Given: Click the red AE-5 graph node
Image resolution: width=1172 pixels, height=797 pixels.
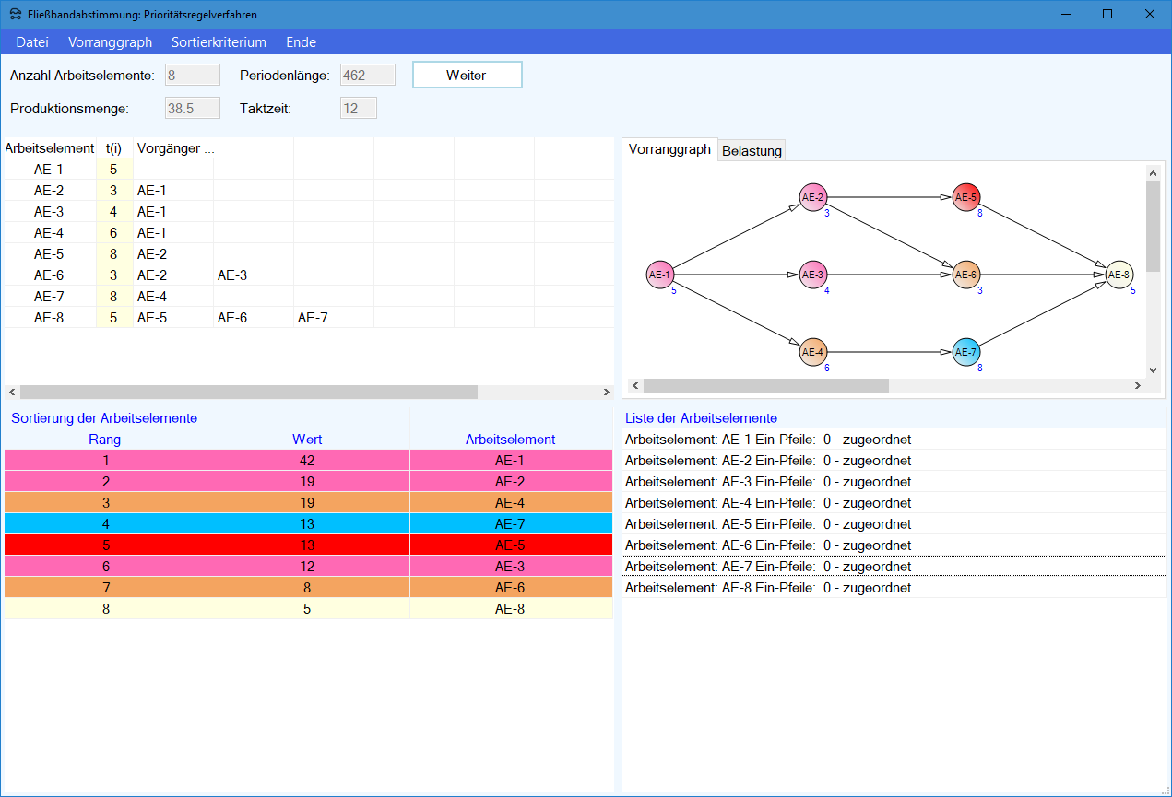Looking at the screenshot, I should pos(965,197).
